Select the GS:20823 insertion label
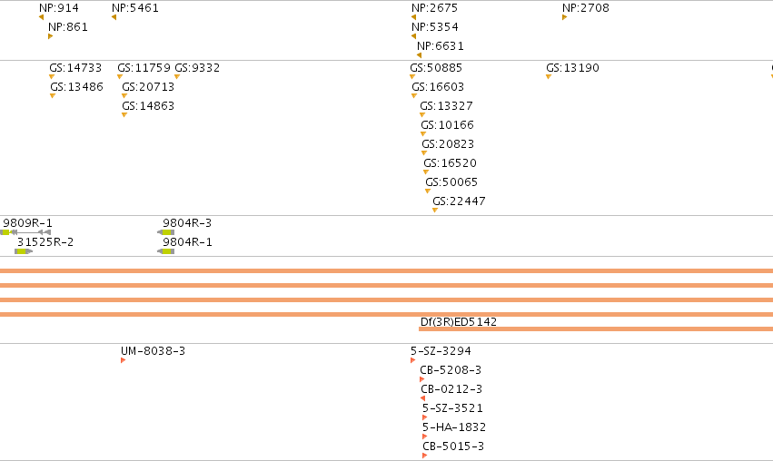773x461 pixels. tap(448, 144)
